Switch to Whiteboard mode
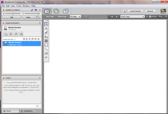Image resolution: width=168 pixels, height=114 pixels. point(47,11)
